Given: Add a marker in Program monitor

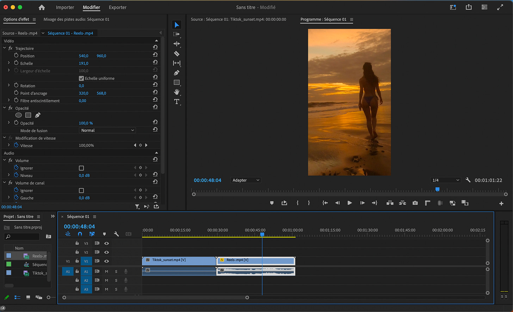Looking at the screenshot, I should tap(272, 203).
